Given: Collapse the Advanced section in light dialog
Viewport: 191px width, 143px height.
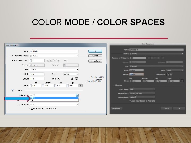Looking at the screenshot, I should click(12, 90).
